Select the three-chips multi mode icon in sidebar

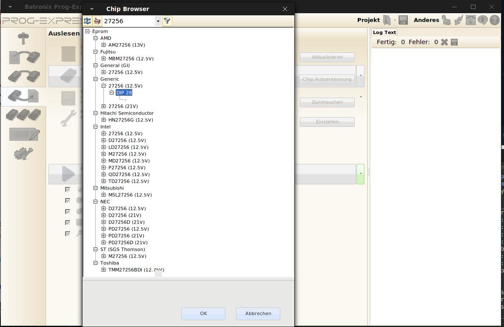click(x=23, y=115)
